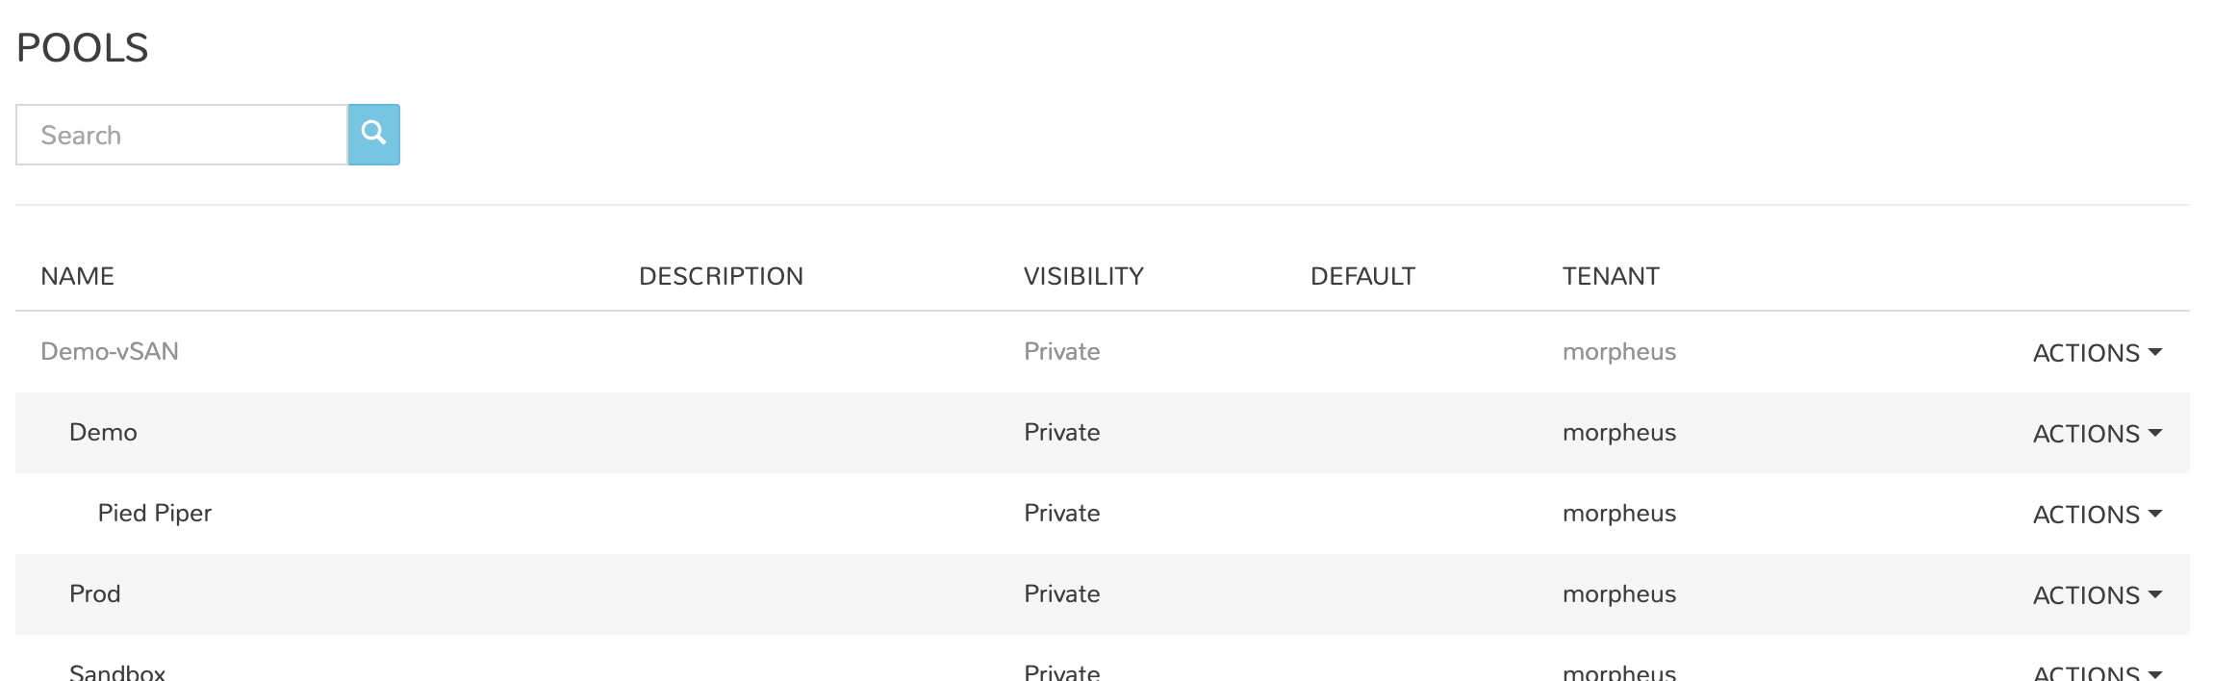Click the VISIBILITY column header

point(1083,276)
